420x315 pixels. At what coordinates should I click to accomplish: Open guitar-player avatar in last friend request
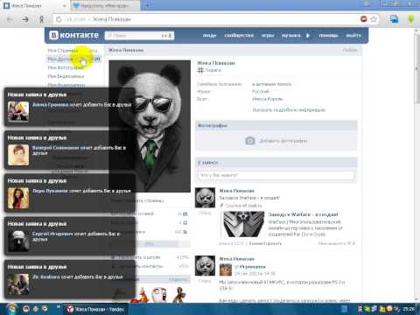pyautogui.click(x=18, y=284)
